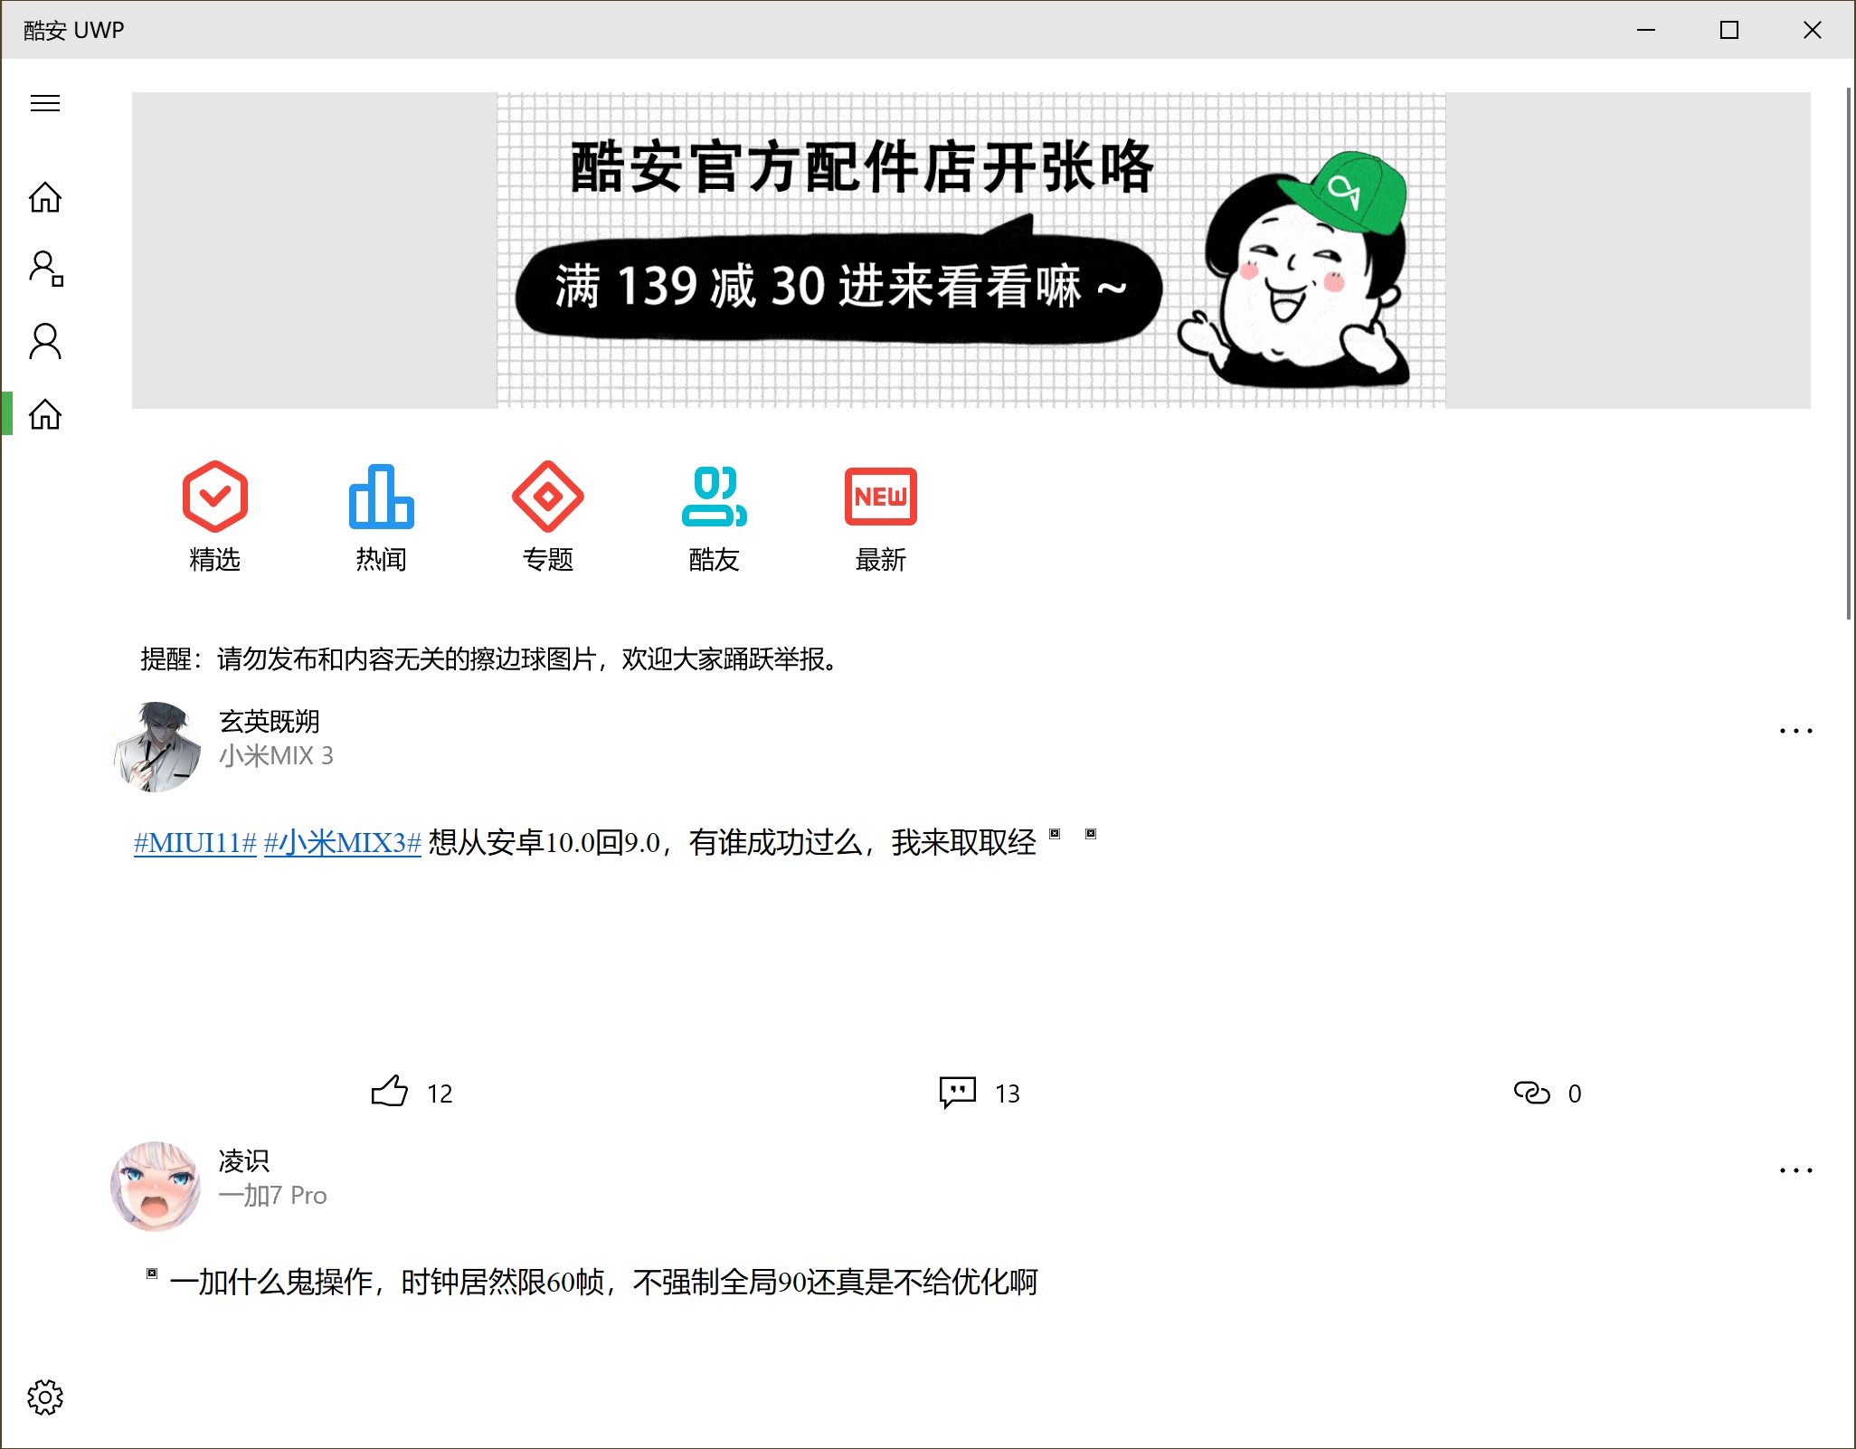The width and height of the screenshot is (1856, 1449).
Task: Like the post by 玄英既朔
Action: point(391,1092)
